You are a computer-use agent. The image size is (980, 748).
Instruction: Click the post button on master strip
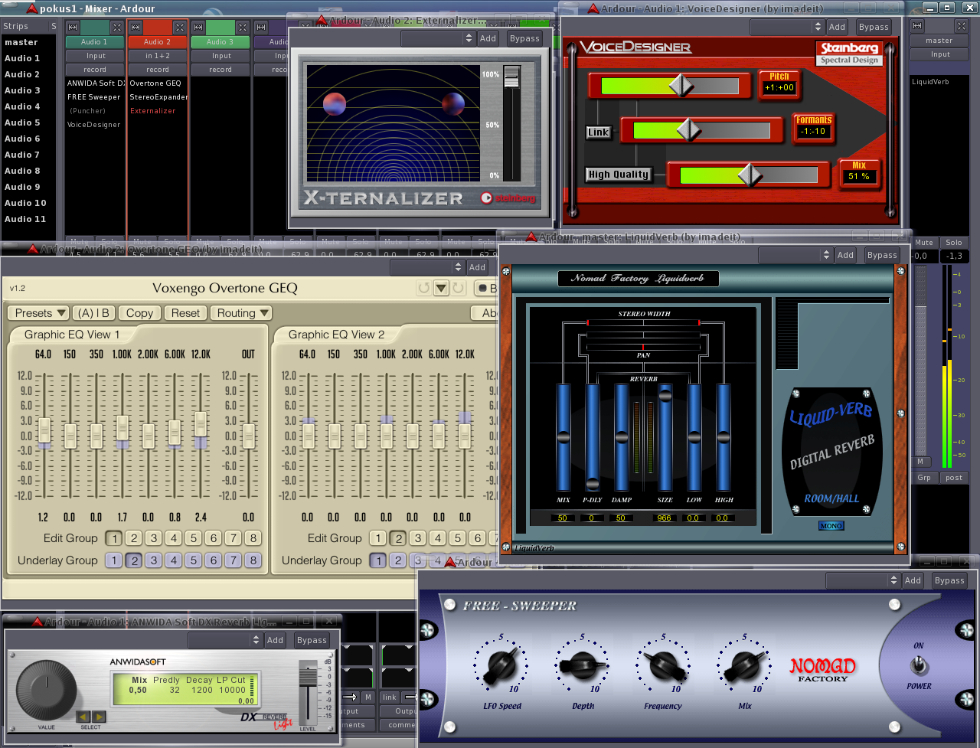[x=954, y=477]
